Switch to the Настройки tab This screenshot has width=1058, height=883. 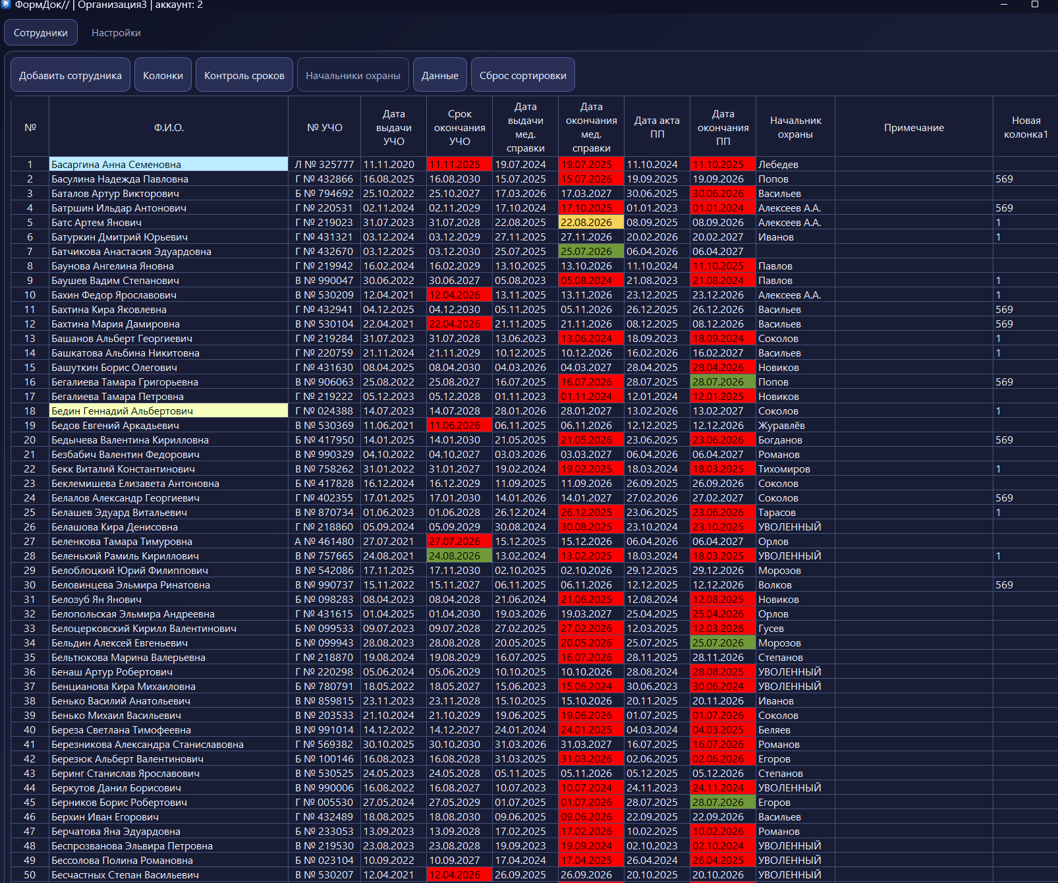(116, 33)
